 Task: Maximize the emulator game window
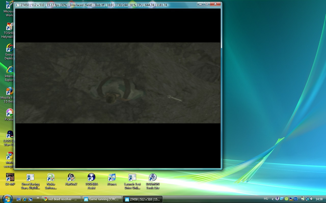(x=207, y=4)
